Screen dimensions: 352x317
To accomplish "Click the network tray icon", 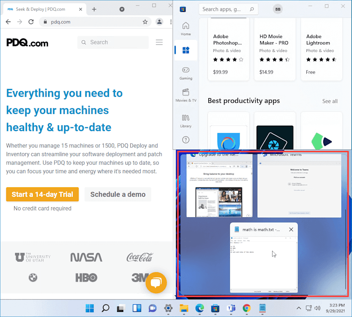I will [309, 308].
